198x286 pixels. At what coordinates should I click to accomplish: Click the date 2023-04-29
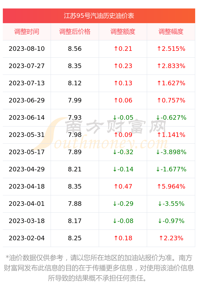[27, 169]
